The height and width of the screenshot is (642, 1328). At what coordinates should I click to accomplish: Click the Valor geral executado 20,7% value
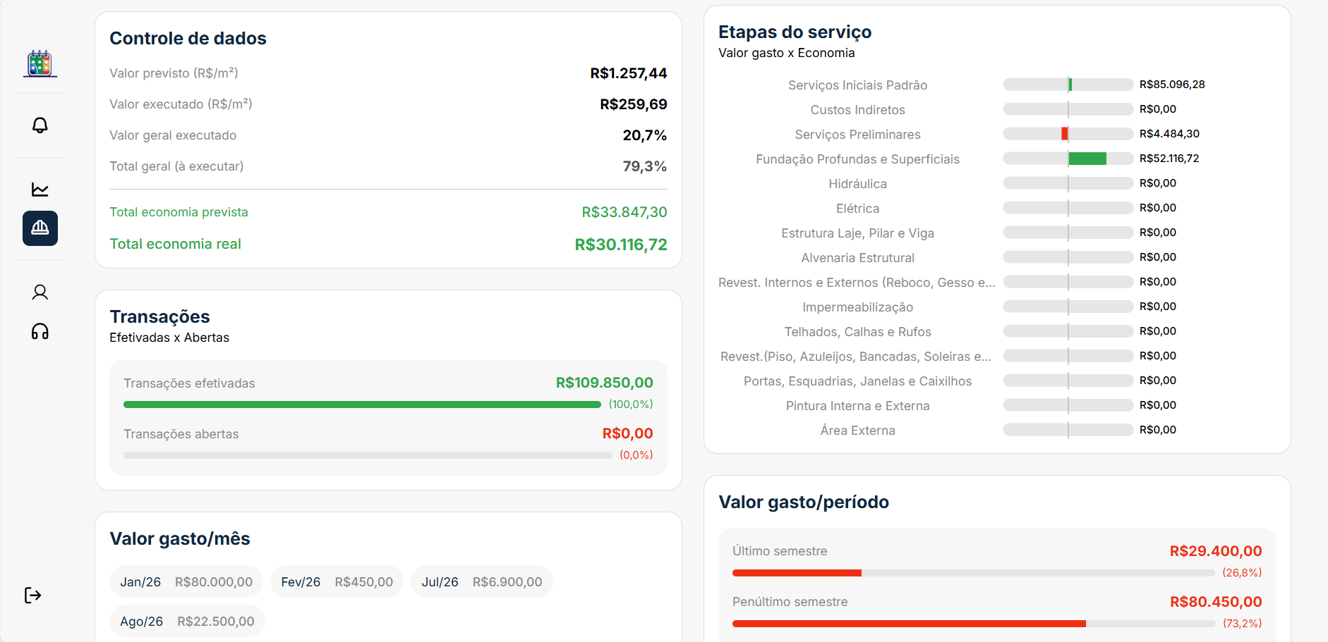pos(645,135)
